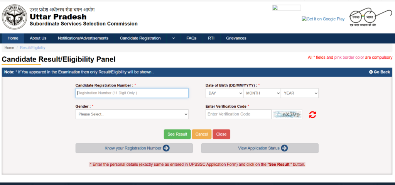This screenshot has height=185, width=395.
Task: Open the Grievances menu item
Action: pyautogui.click(x=236, y=38)
